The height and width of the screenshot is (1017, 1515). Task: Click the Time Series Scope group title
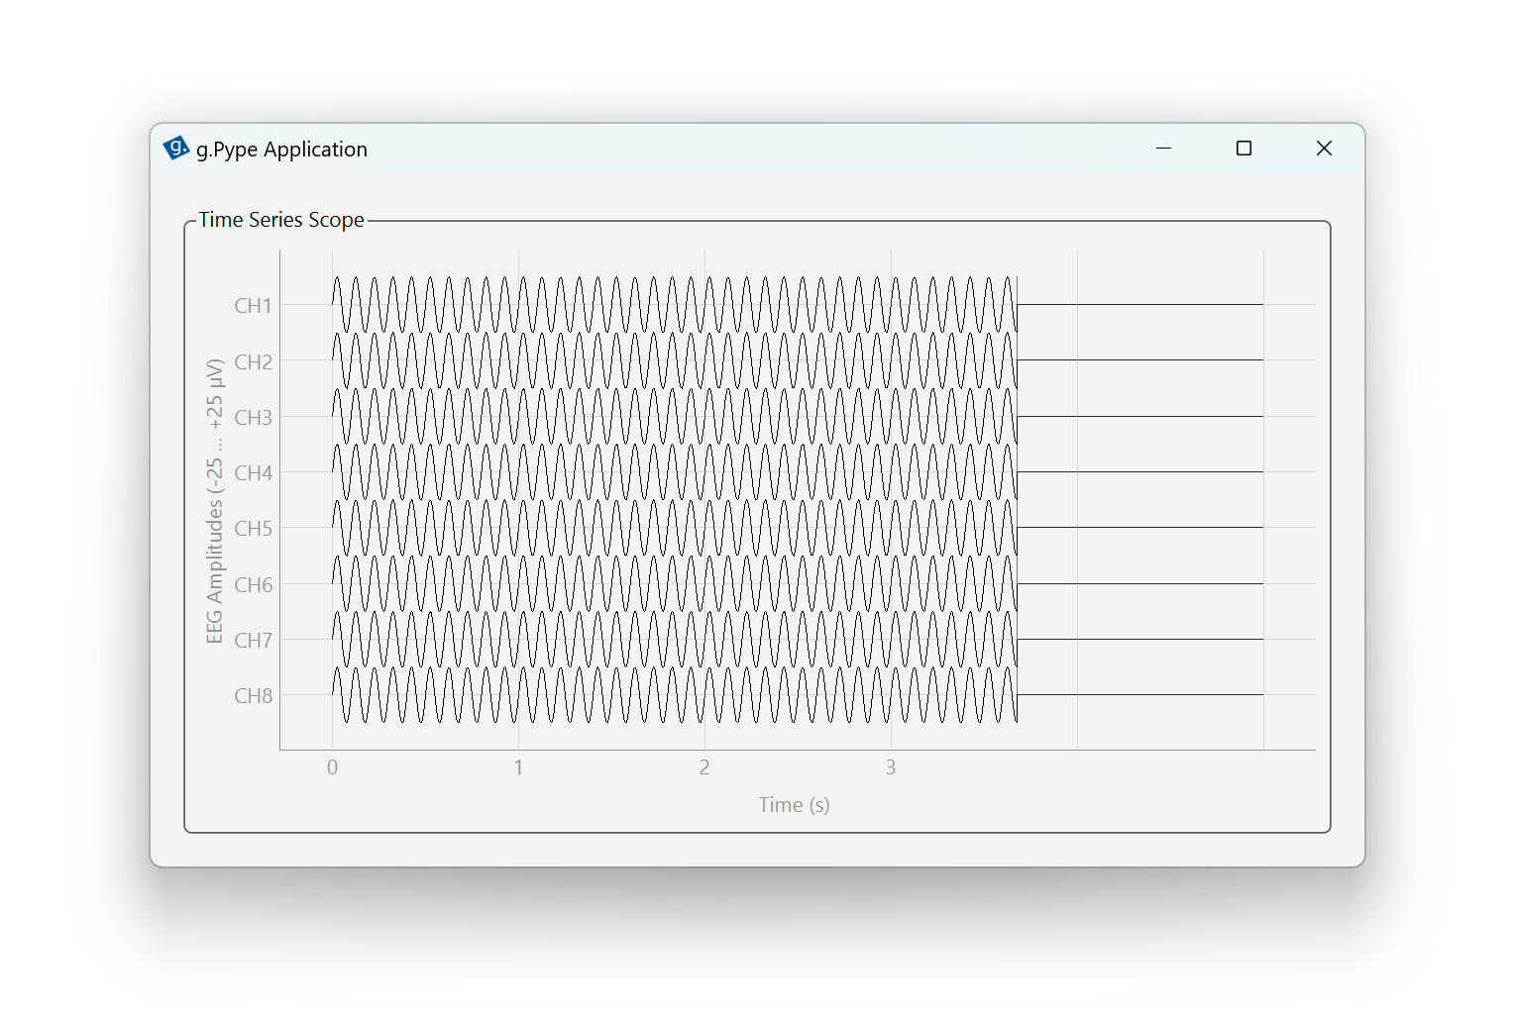(x=281, y=220)
